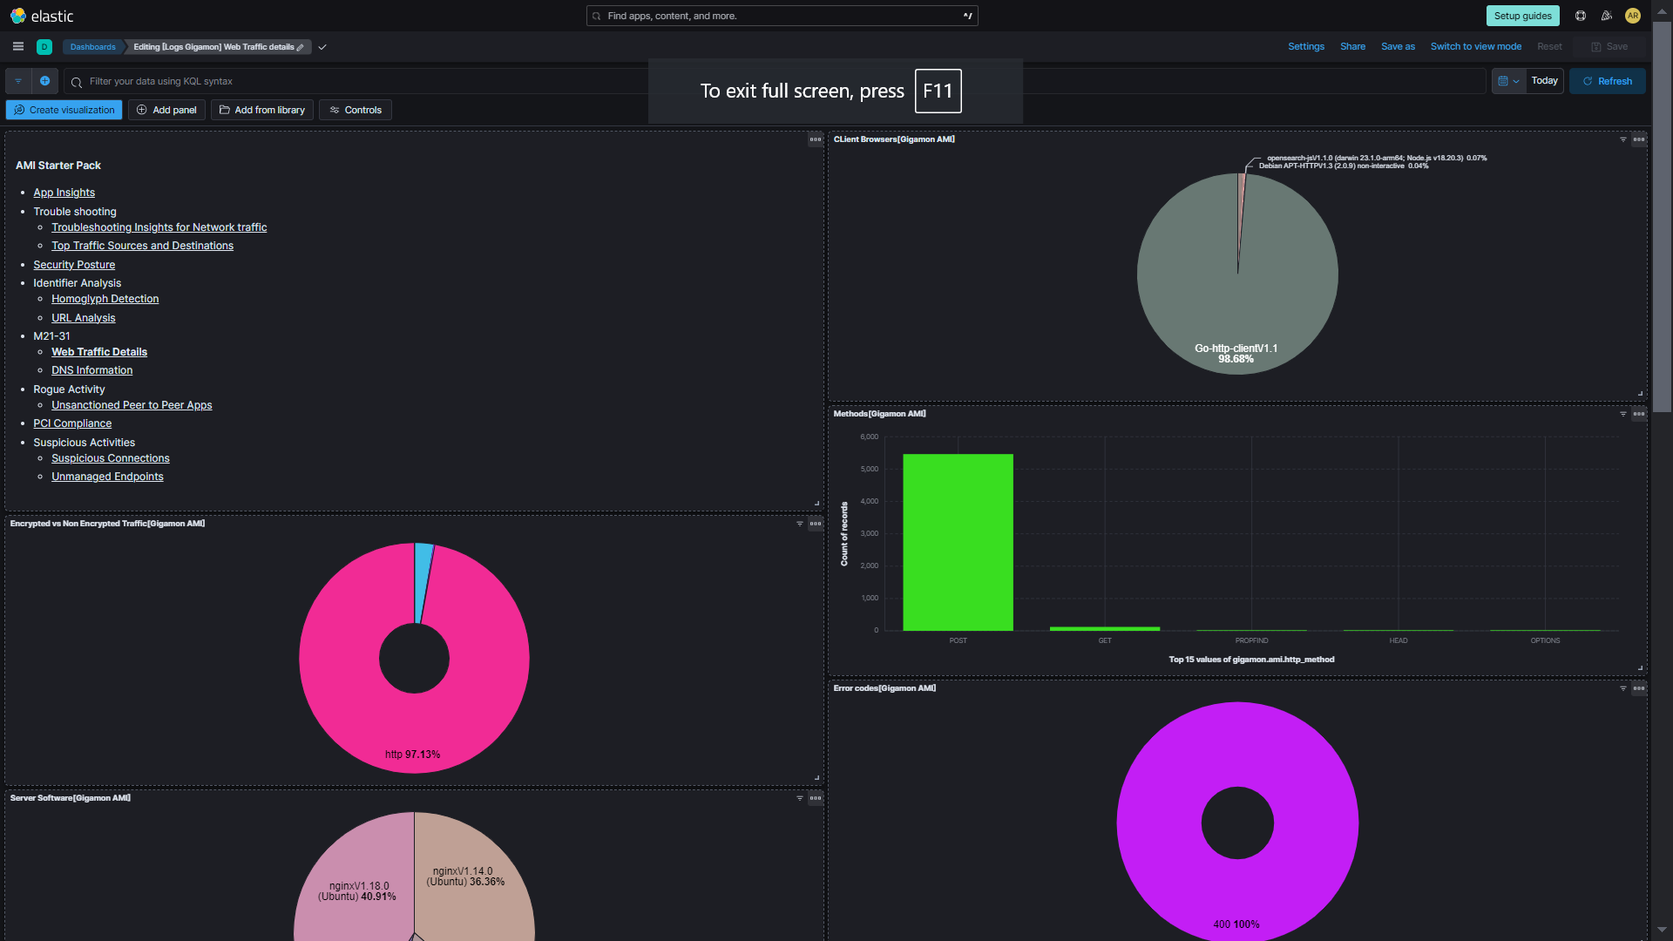The height and width of the screenshot is (941, 1673).
Task: Open the AR user avatar menu
Action: click(1634, 16)
